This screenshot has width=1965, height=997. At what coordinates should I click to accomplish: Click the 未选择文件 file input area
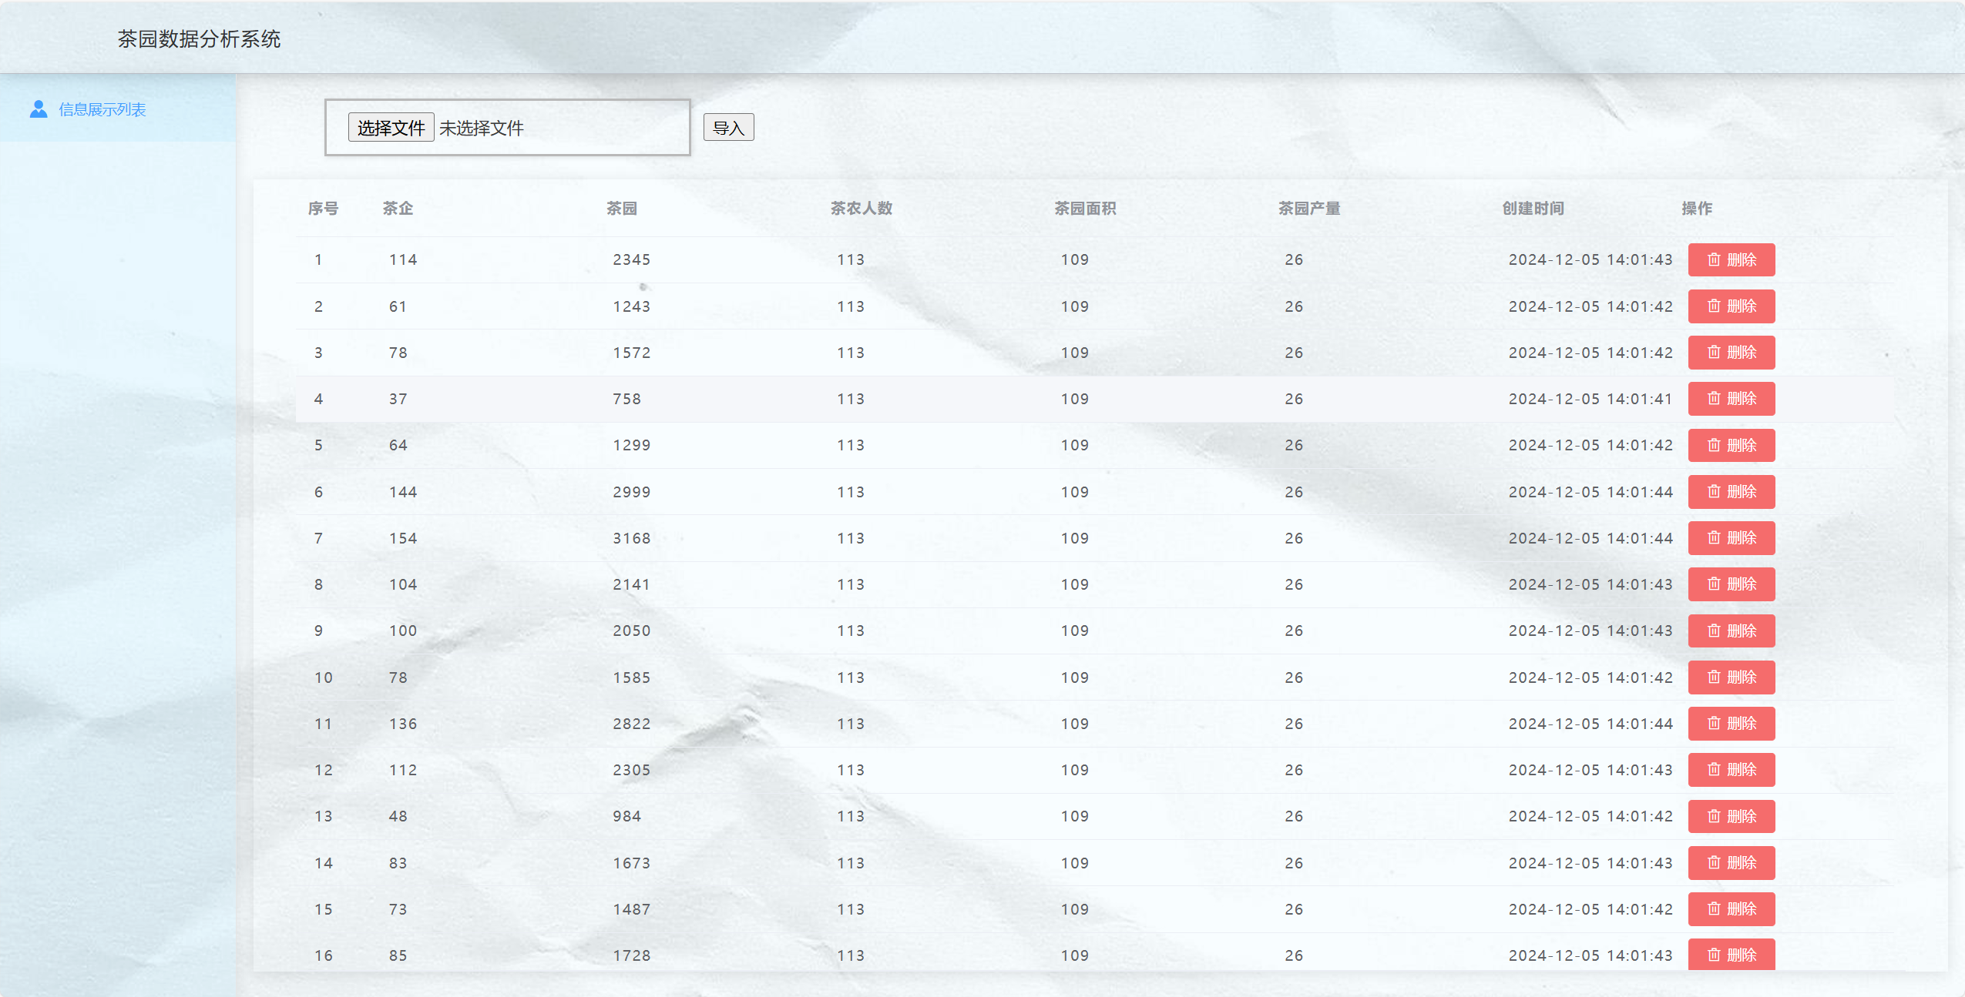coord(482,128)
